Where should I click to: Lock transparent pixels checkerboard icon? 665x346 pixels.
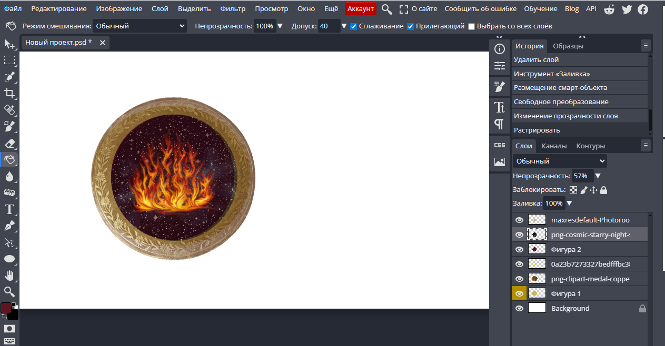tap(573, 190)
